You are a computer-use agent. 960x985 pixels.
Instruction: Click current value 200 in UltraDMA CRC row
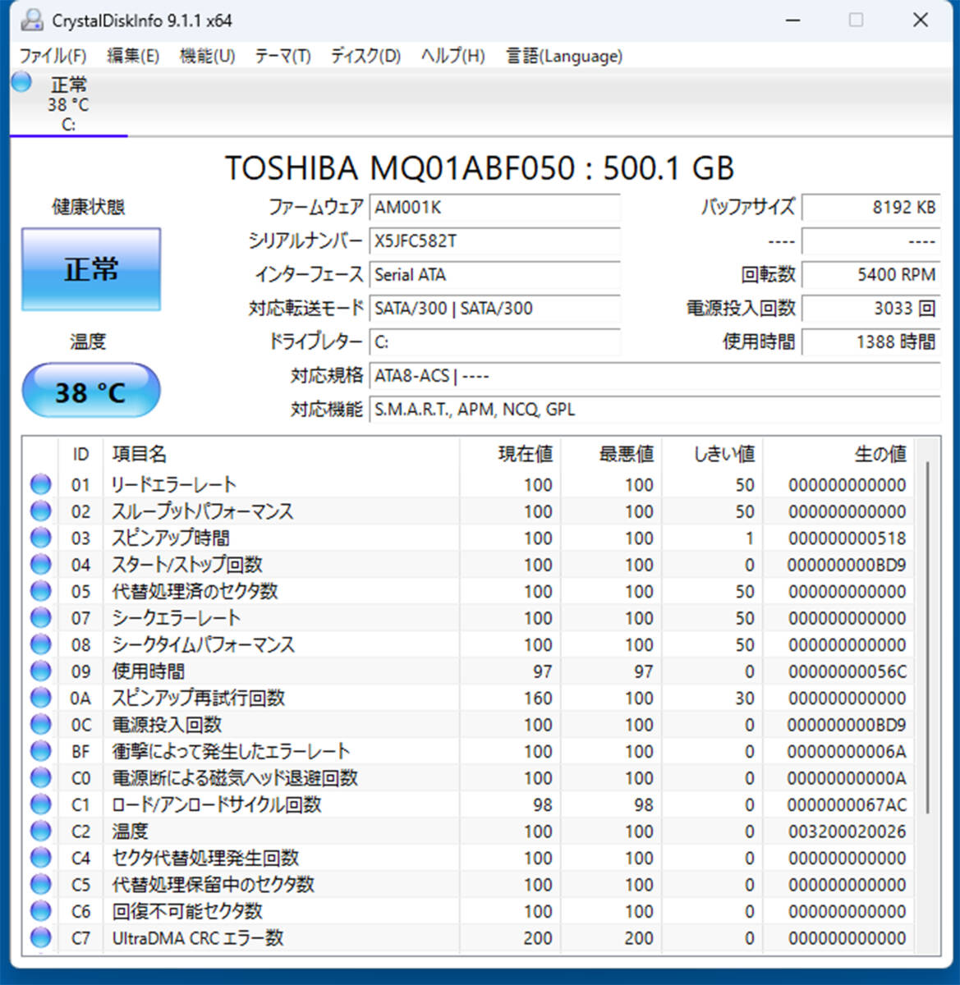point(538,939)
